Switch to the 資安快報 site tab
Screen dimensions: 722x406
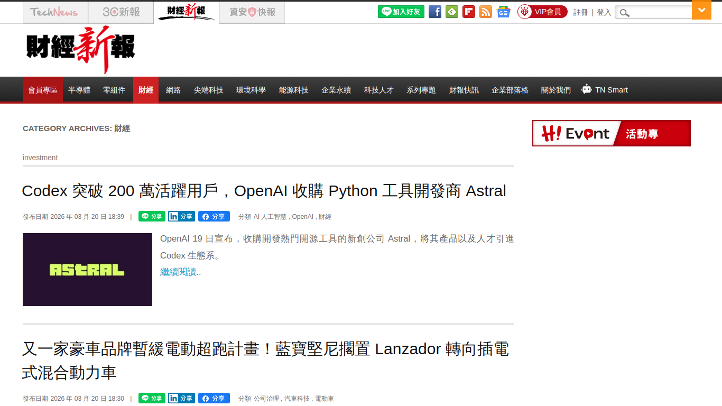pyautogui.click(x=252, y=13)
